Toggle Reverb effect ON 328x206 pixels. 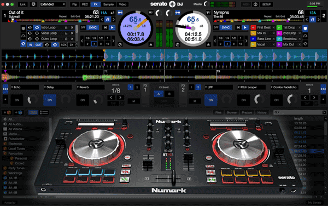pos(83,100)
